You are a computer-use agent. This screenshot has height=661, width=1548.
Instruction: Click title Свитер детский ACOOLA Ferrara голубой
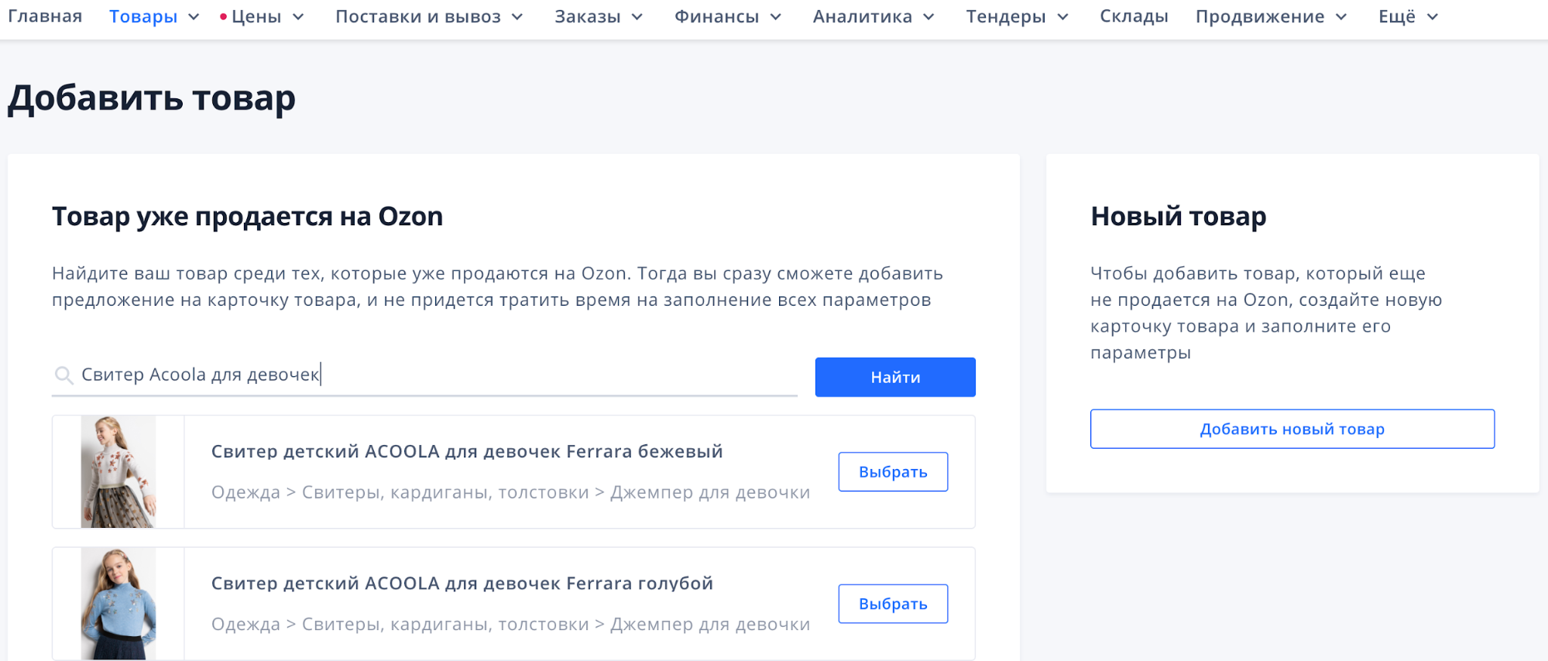tap(462, 584)
